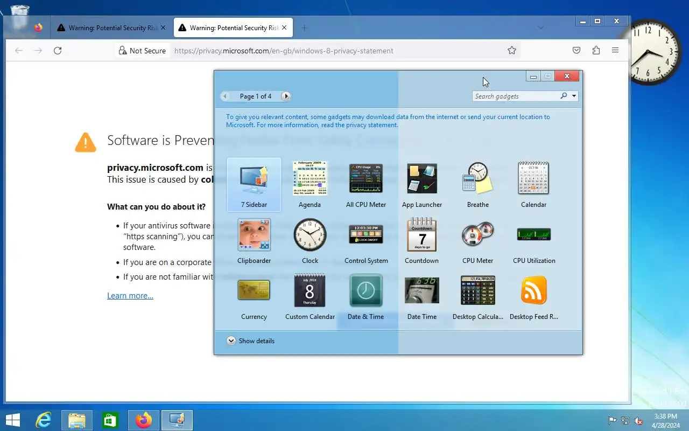Open Action Center flag icon
The width and height of the screenshot is (689, 431).
coord(612,421)
